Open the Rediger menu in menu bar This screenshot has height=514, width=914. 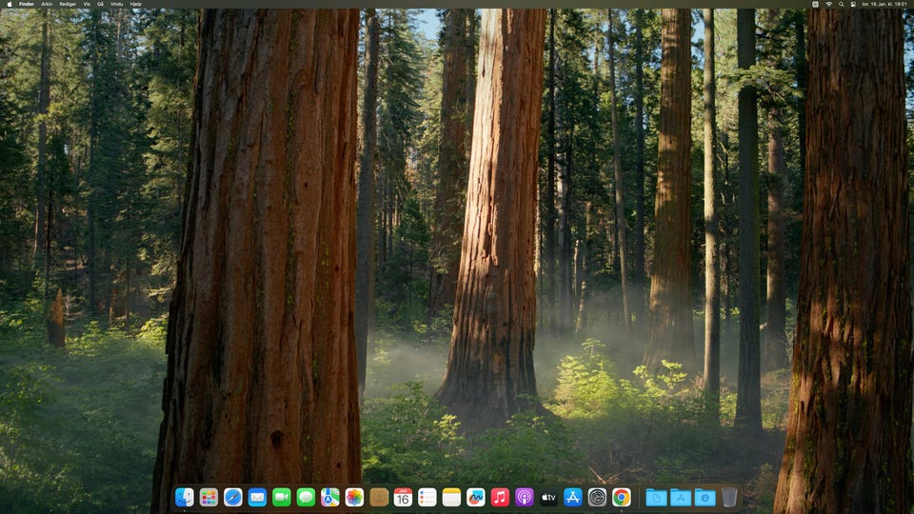coord(68,4)
